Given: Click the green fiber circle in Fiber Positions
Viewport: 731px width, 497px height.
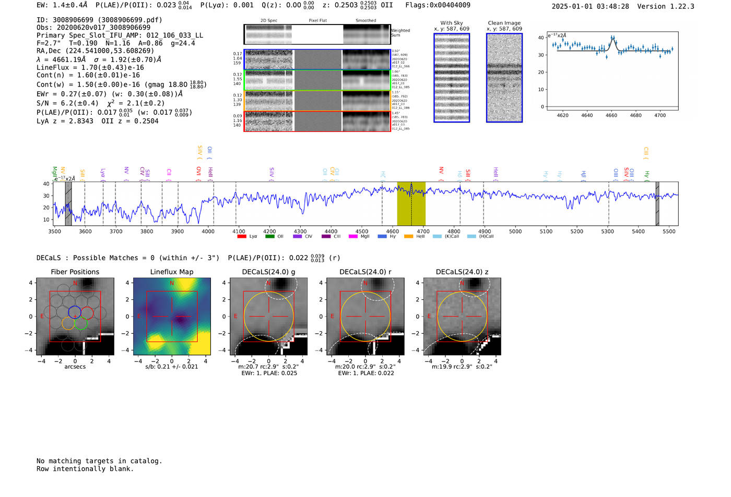Looking at the screenshot, I should [80, 323].
